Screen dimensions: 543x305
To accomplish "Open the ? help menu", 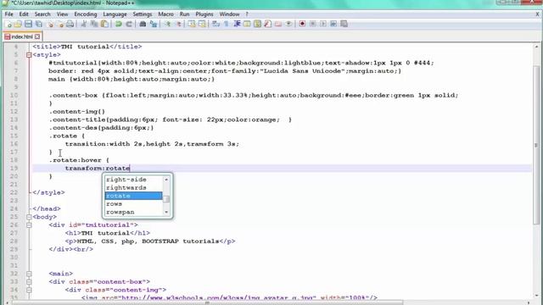I will pos(247,14).
